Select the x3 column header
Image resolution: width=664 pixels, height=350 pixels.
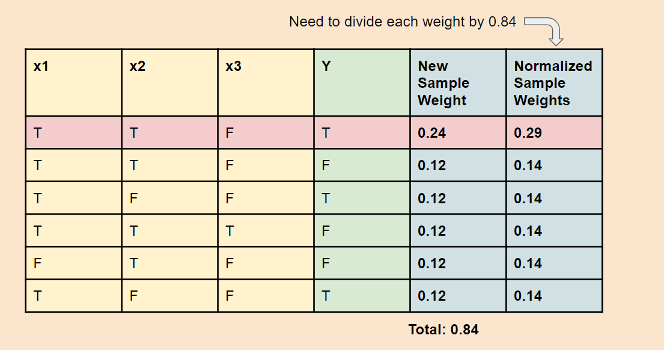point(266,82)
